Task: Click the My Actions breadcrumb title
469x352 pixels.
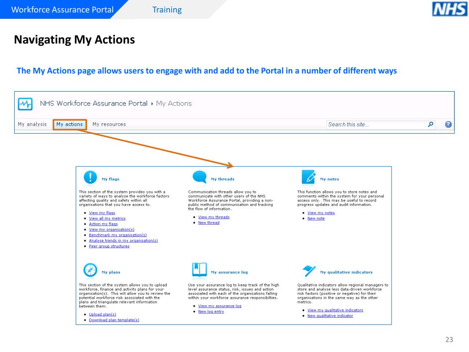Action: pyautogui.click(x=174, y=104)
